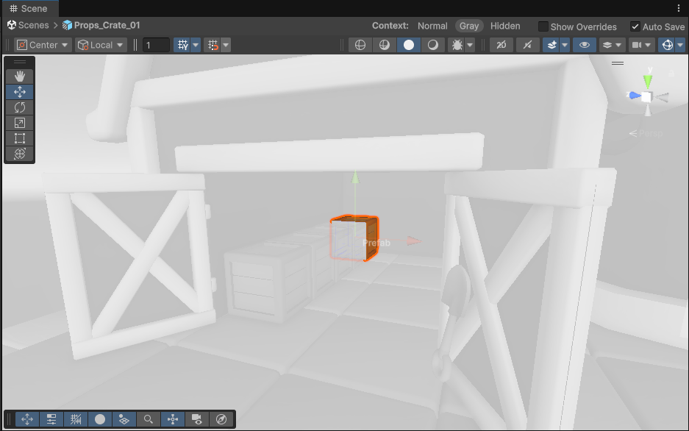Click the compass icon in bottom overlay bar

coord(221,419)
